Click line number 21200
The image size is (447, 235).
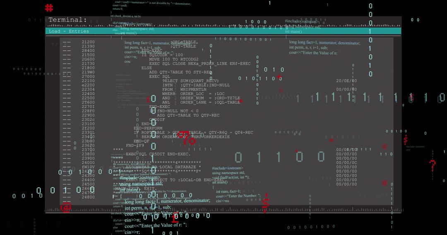[88, 42]
